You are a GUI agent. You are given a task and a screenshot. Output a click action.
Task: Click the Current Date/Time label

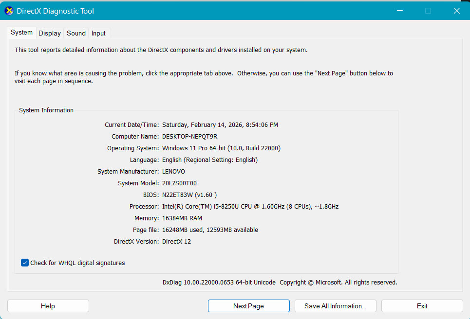tap(132, 125)
